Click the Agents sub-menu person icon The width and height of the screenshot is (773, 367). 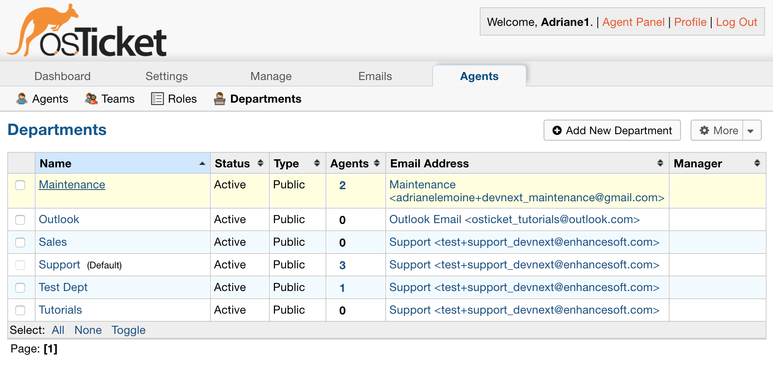coord(22,99)
